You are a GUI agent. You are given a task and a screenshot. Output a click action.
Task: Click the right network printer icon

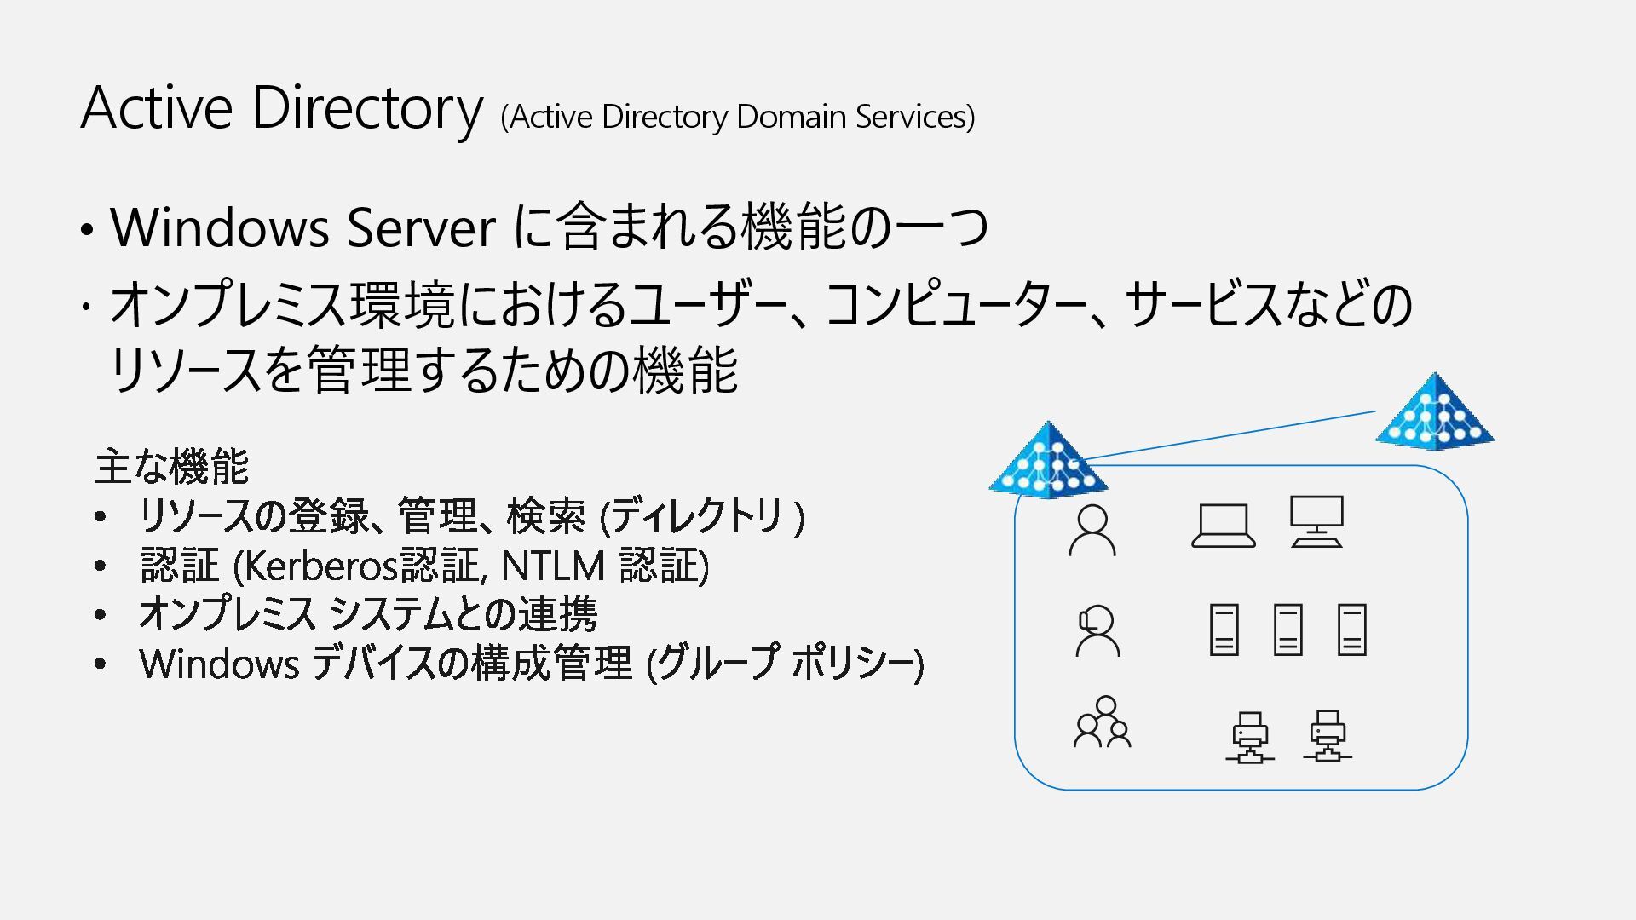point(1328,737)
